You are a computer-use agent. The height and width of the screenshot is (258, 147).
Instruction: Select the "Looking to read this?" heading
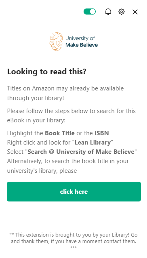[x=46, y=72]
